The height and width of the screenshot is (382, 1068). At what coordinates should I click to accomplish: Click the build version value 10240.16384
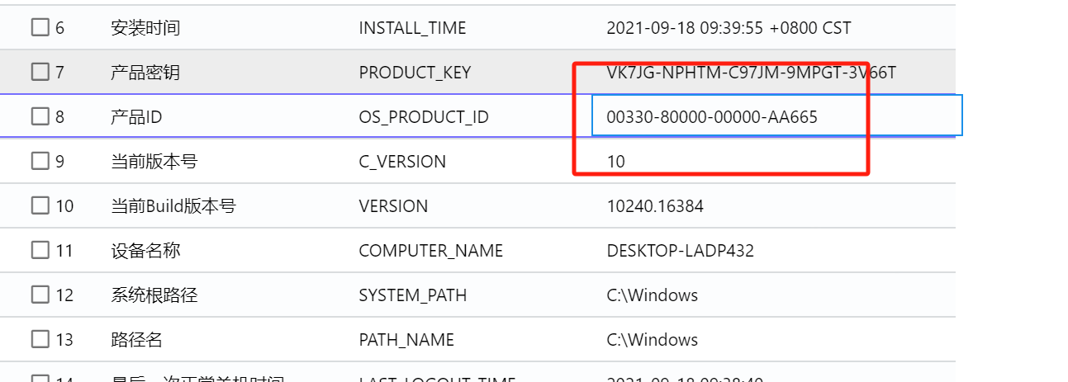coord(654,206)
